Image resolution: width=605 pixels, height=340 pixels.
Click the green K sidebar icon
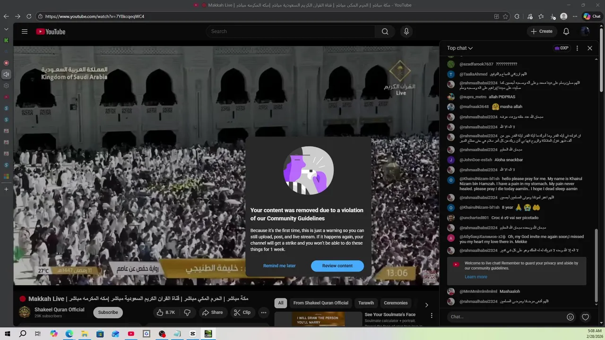coord(6,41)
